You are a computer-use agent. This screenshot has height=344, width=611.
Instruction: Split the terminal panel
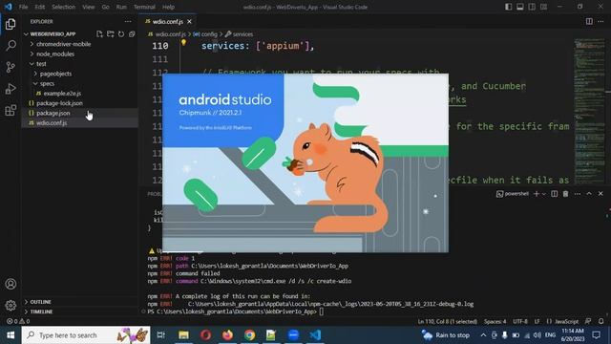[554, 194]
